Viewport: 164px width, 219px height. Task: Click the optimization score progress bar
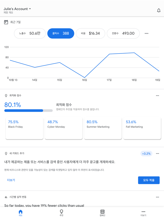[x=29, y=111]
